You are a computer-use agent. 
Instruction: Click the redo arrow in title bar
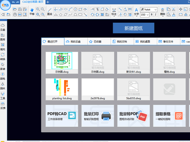coord(18,2)
